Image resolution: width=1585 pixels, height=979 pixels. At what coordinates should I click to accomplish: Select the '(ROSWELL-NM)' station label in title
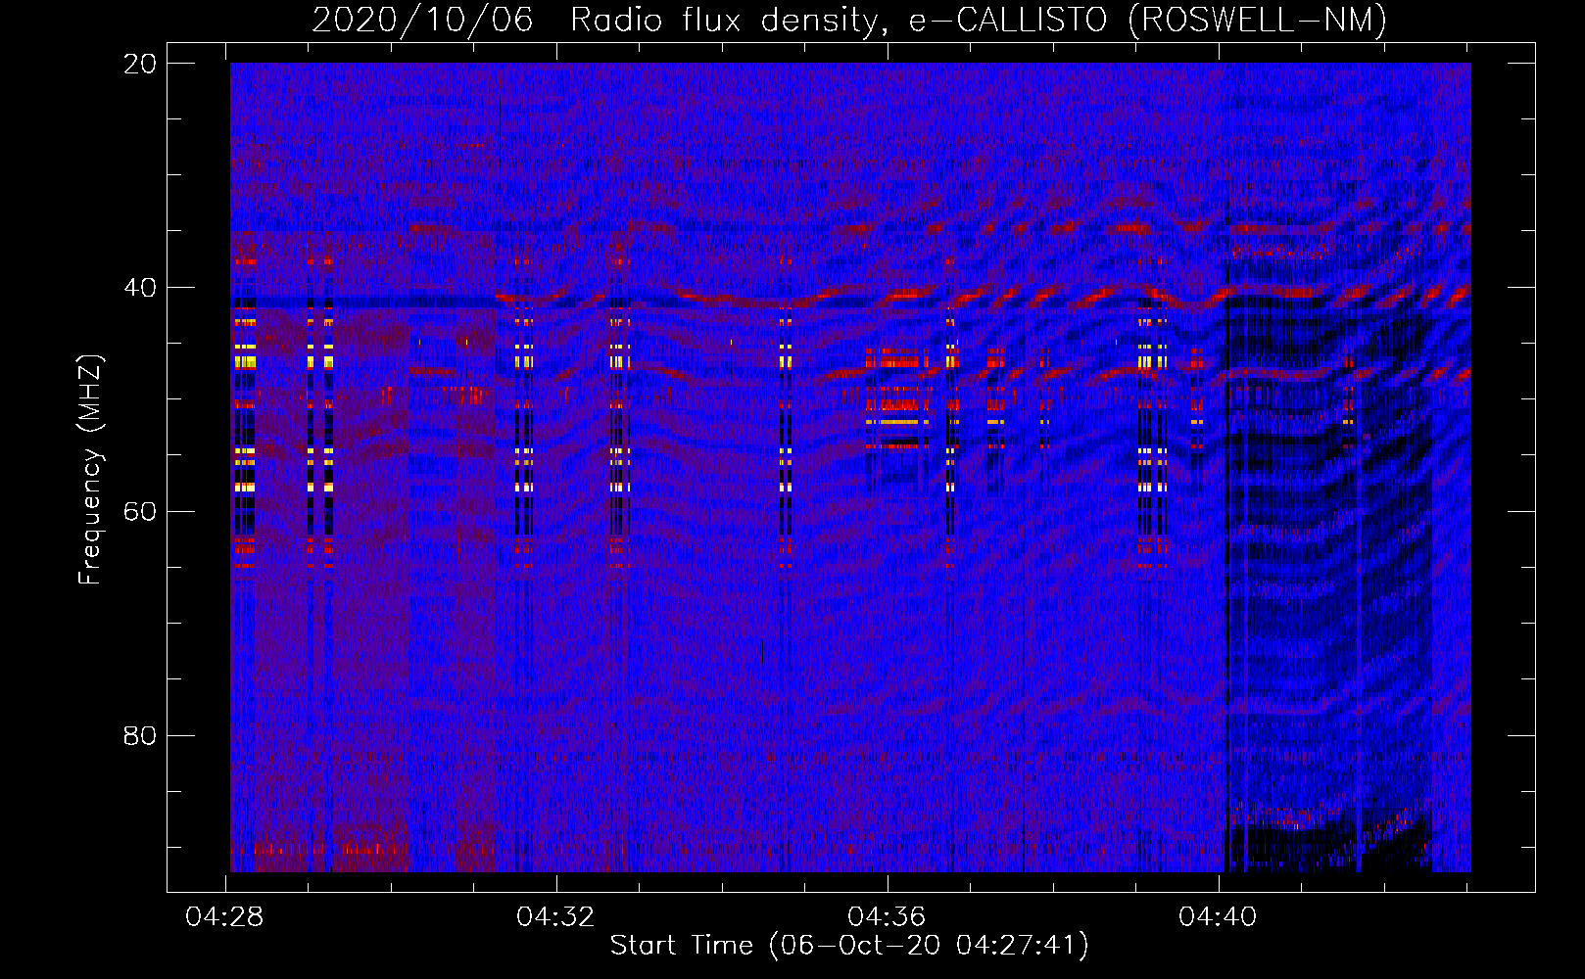coord(1258,20)
